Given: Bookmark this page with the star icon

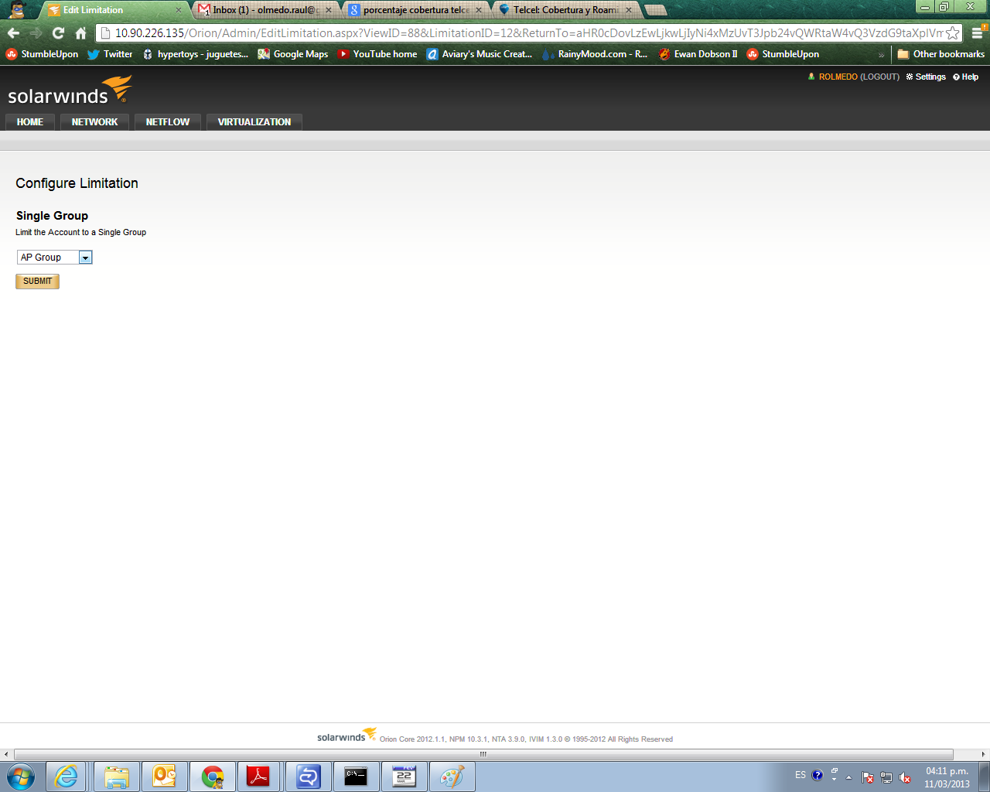Looking at the screenshot, I should (953, 33).
